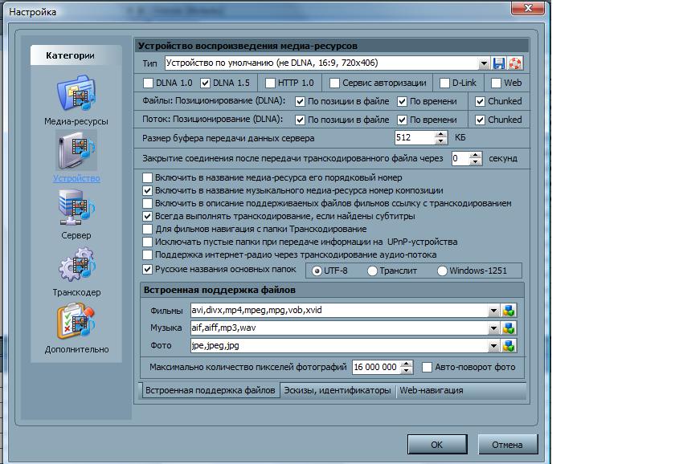
Task: Open the Сервер category icon
Action: [76, 209]
